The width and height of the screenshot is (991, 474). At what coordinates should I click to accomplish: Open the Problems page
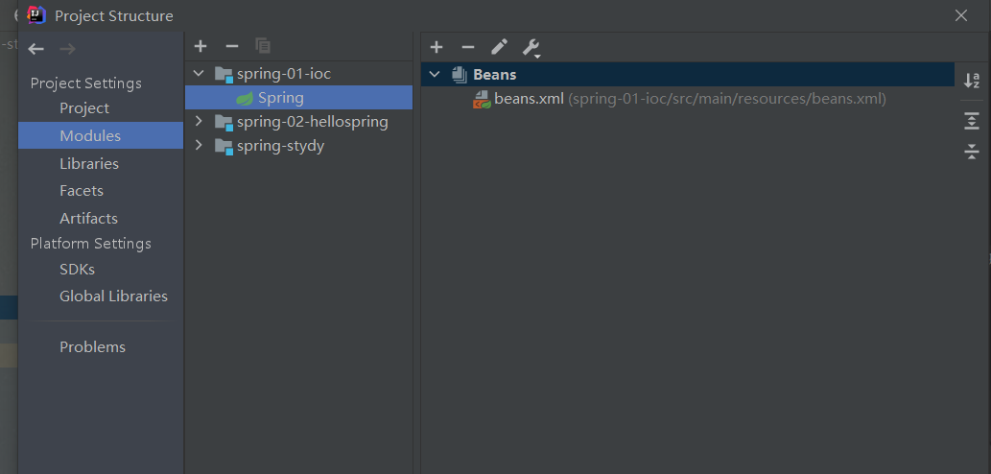pyautogui.click(x=92, y=347)
